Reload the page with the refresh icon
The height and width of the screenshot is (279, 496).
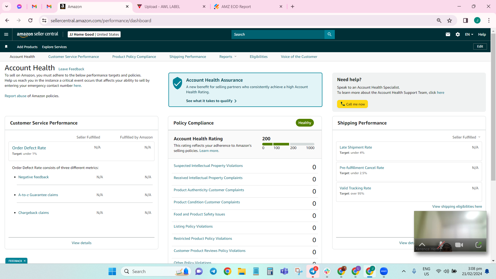[x=30, y=20]
